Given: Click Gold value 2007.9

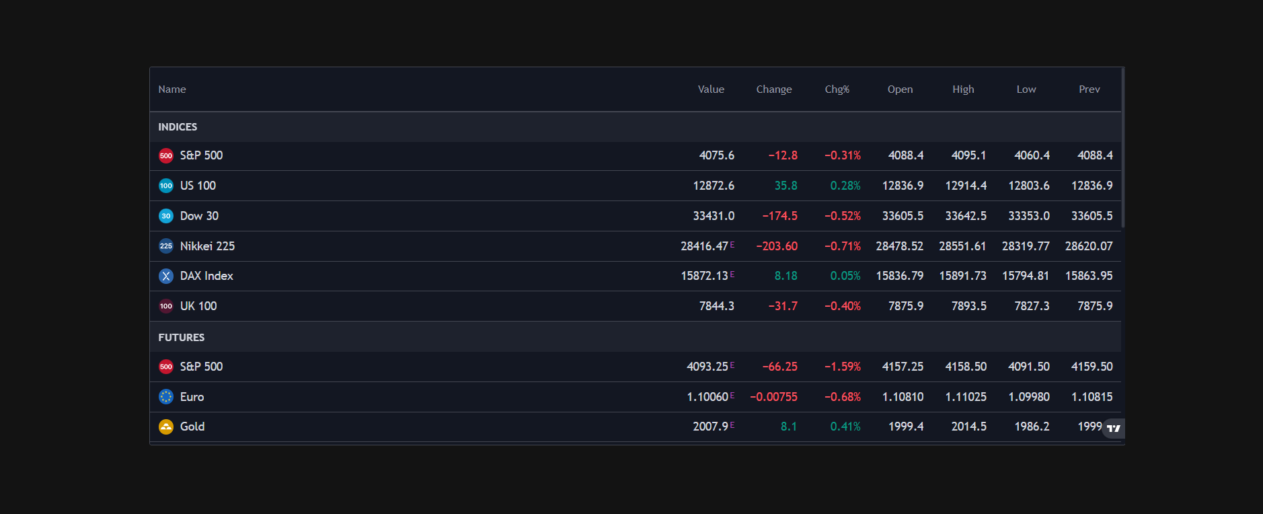Looking at the screenshot, I should pyautogui.click(x=711, y=427).
